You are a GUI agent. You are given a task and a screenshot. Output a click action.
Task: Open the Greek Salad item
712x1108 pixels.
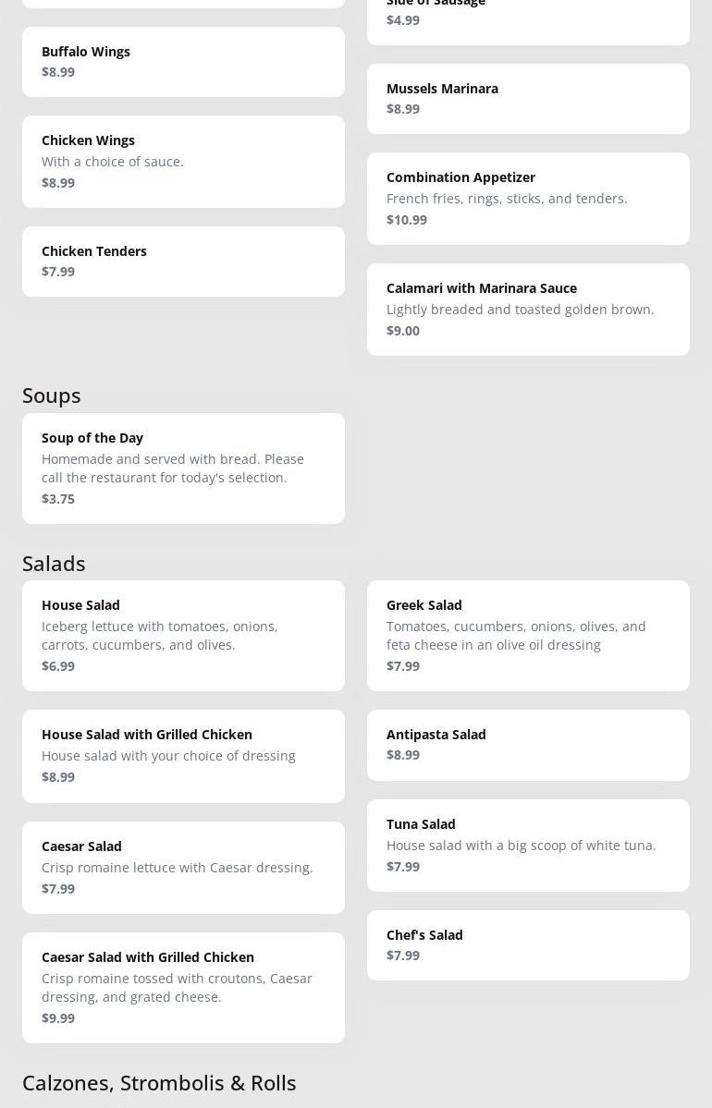[x=528, y=635]
